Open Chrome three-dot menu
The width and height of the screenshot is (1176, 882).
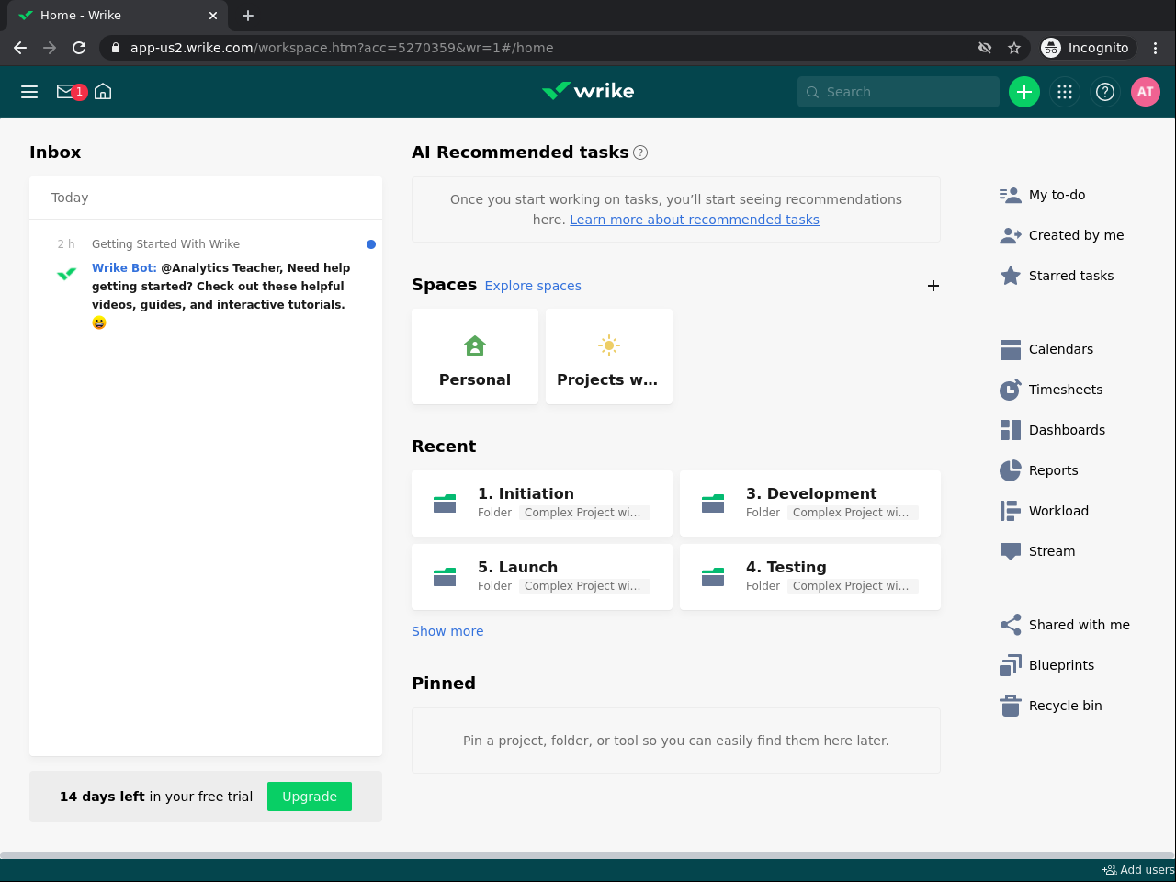point(1156,48)
